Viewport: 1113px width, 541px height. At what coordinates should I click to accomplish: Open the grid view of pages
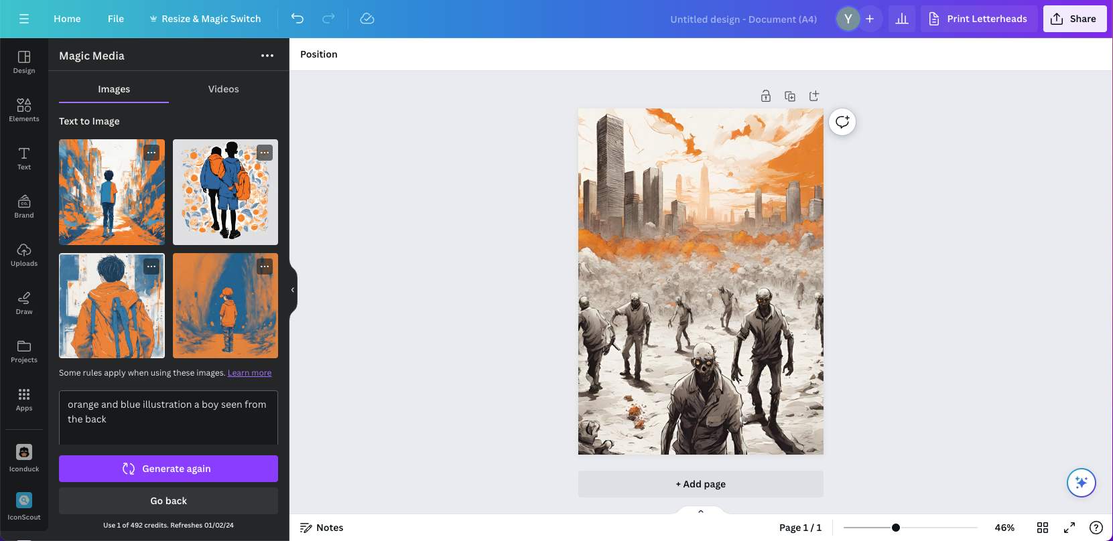pyautogui.click(x=1043, y=528)
